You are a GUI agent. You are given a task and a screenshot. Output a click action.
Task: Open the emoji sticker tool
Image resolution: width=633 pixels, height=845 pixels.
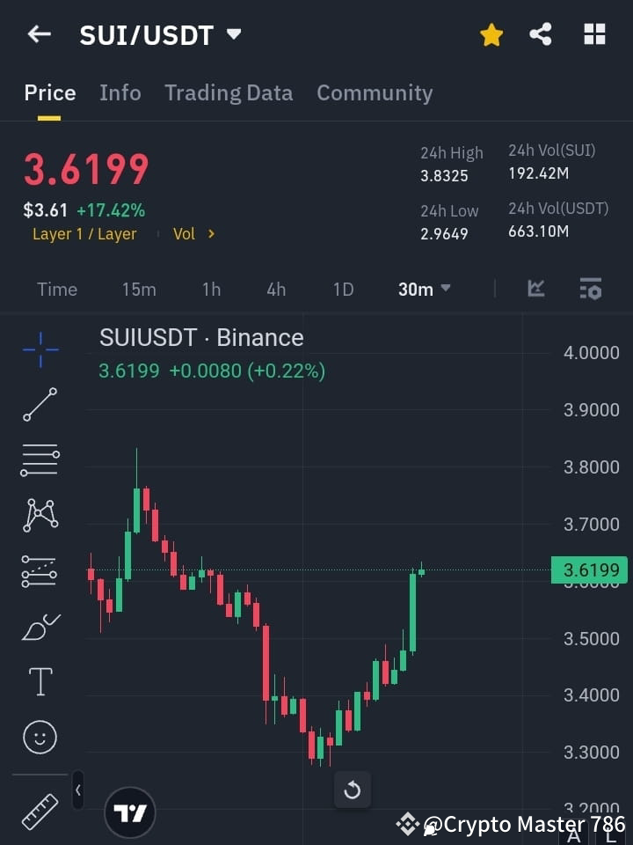coord(40,737)
